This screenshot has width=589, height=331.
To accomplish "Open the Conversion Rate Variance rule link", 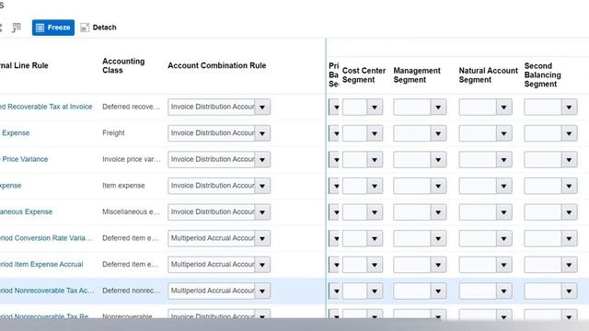I will 46,238.
